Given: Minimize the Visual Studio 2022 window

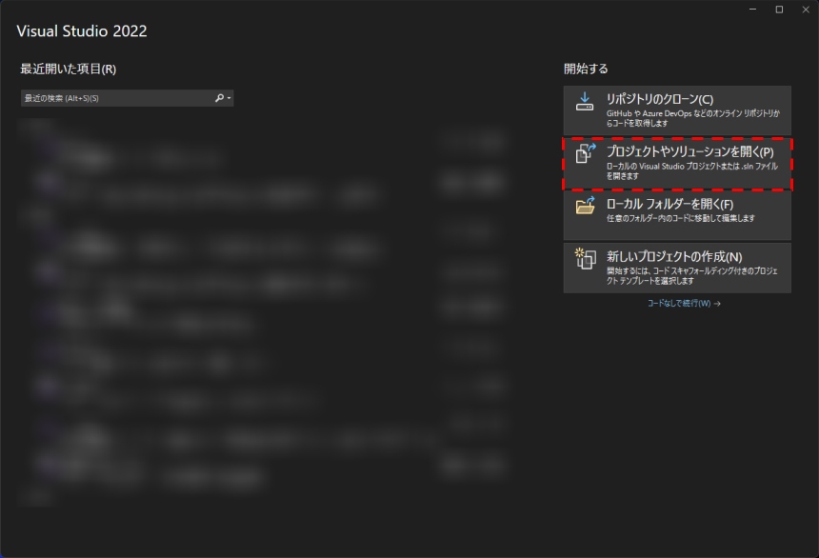Looking at the screenshot, I should [x=752, y=10].
